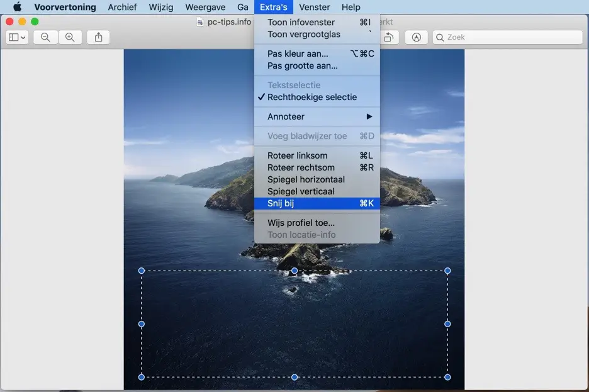
Task: Show the markup toolbar
Action: tap(416, 37)
